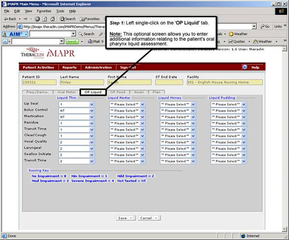Viewport: 289px width, 240px height.
Task: Click the Cancel button
Action: [x=149, y=218]
